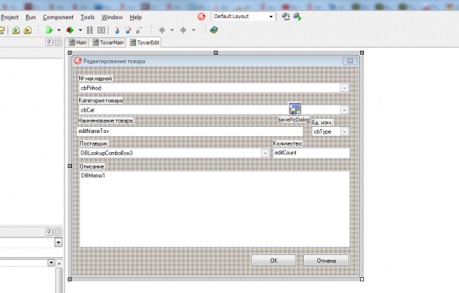The image size is (459, 293).
Task: Click the Отмена cancel button
Action: [326, 261]
